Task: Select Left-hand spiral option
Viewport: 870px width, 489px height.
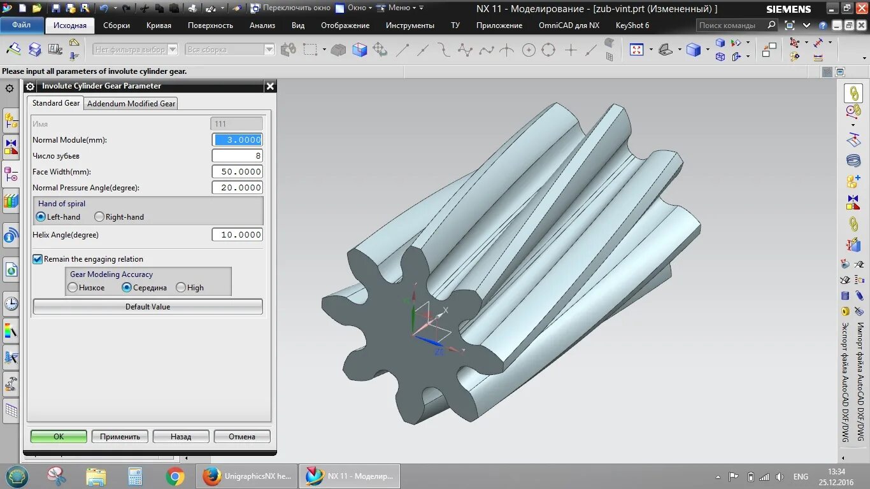Action: coord(41,216)
